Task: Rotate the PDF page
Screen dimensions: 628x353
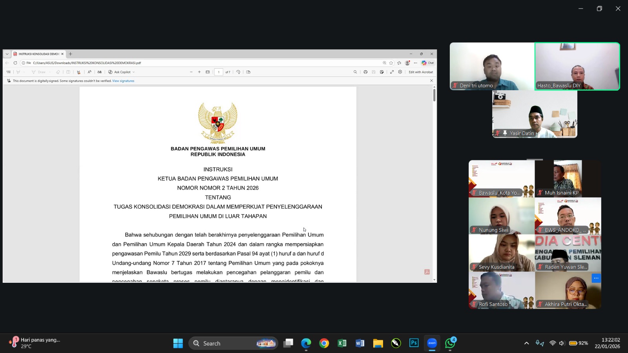Action: click(x=238, y=72)
